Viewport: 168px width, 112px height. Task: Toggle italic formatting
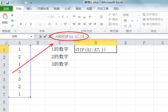point(25,24)
